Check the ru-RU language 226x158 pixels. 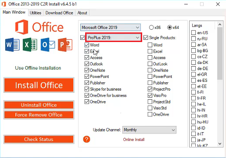[x=194, y=39]
